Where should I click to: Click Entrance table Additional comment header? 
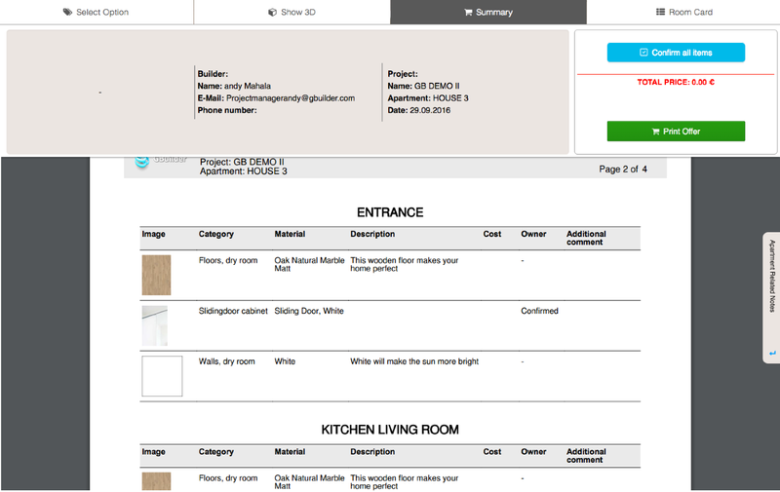pyautogui.click(x=586, y=238)
